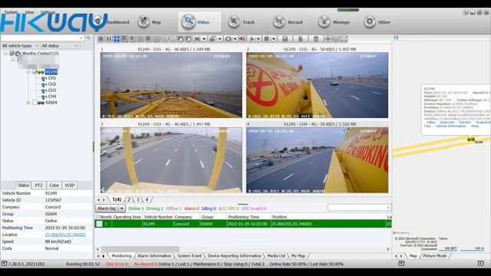Open the Settings menu
The height and width of the screenshot is (276, 491).
[x=48, y=12]
